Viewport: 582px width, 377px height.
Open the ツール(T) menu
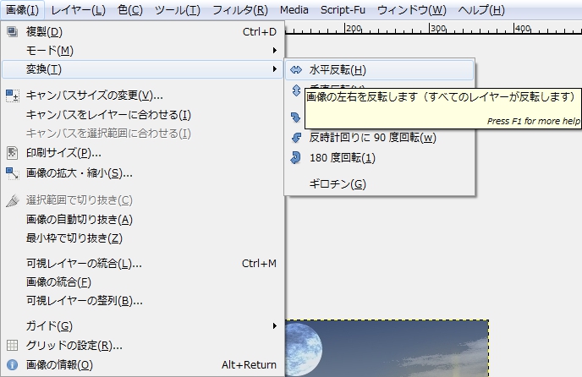[x=178, y=10]
